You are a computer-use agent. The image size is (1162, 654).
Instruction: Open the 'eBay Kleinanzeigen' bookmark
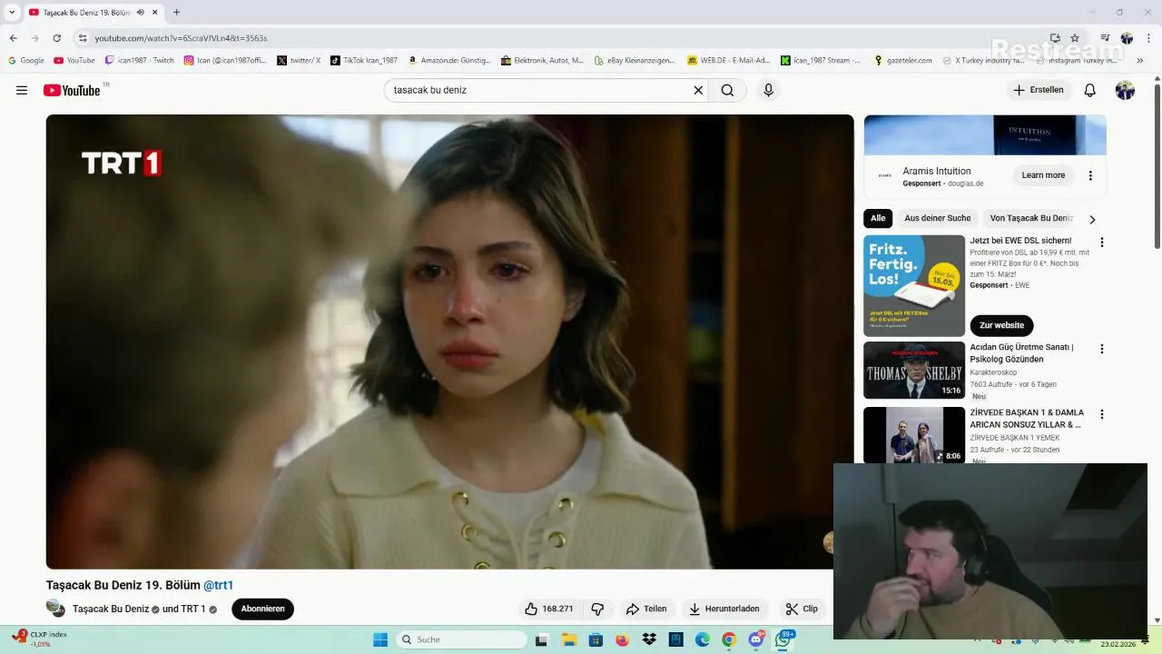pos(635,60)
